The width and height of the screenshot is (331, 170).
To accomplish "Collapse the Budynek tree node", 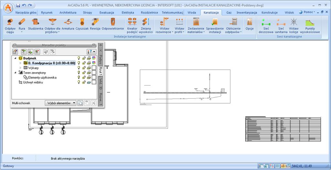I will (16, 58).
